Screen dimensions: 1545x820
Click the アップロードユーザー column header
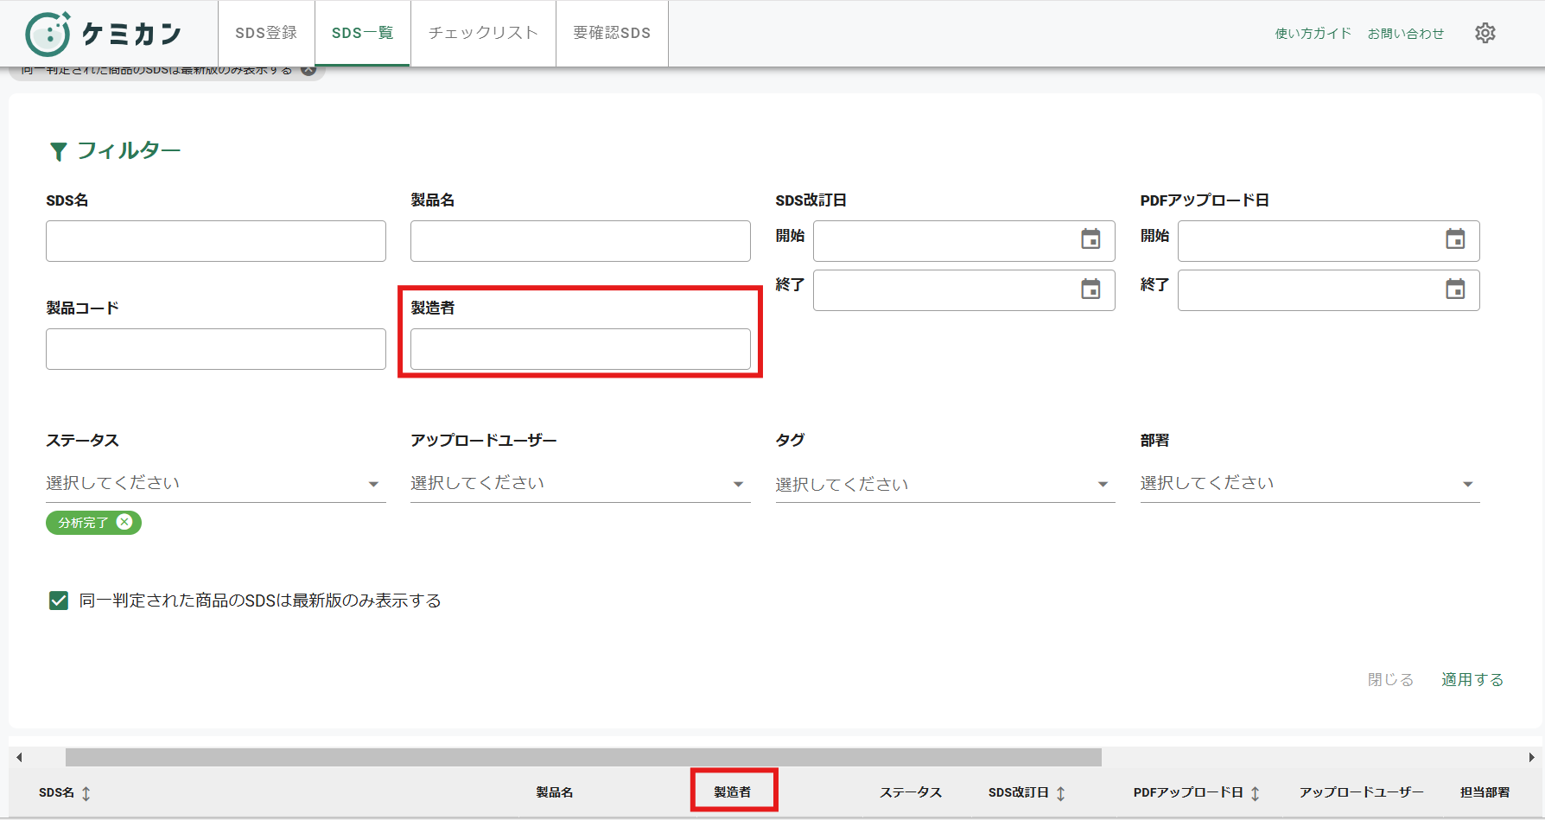[x=1362, y=792]
